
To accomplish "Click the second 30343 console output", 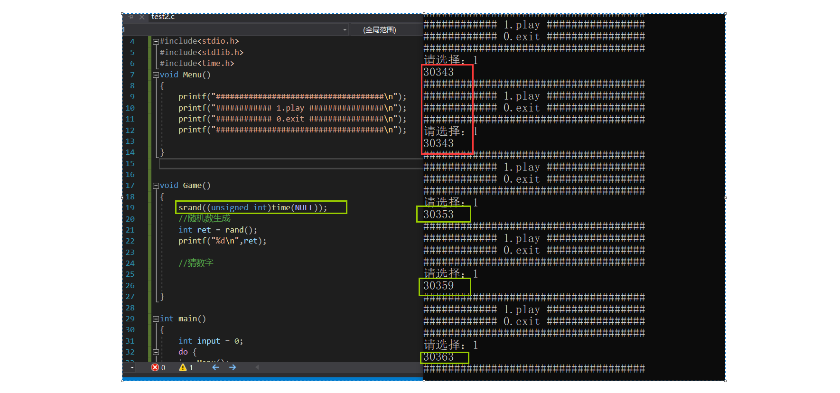I will pyautogui.click(x=439, y=143).
